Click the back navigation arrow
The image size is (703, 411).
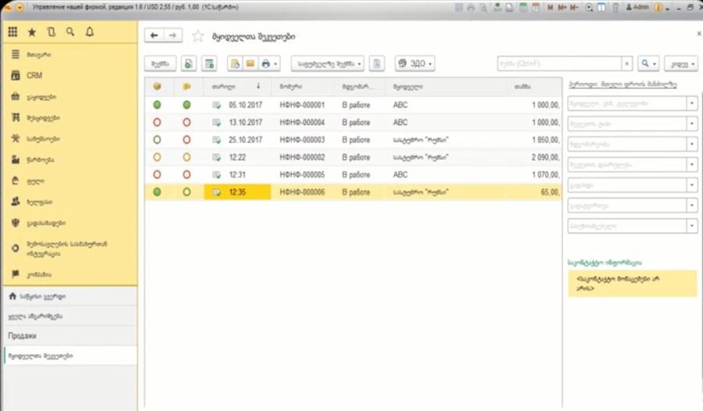[x=154, y=36]
